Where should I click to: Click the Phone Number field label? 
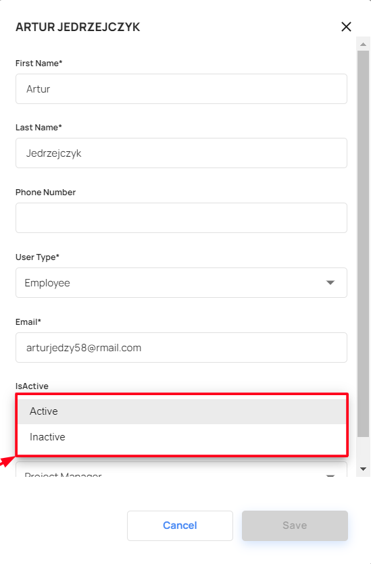(x=46, y=192)
